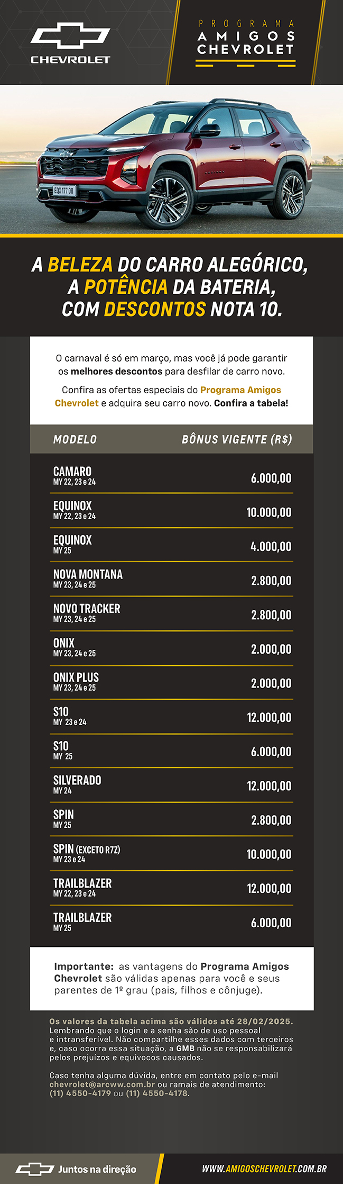
Task: Open the www.amigoschevrolet.com.br link
Action: click(264, 1169)
